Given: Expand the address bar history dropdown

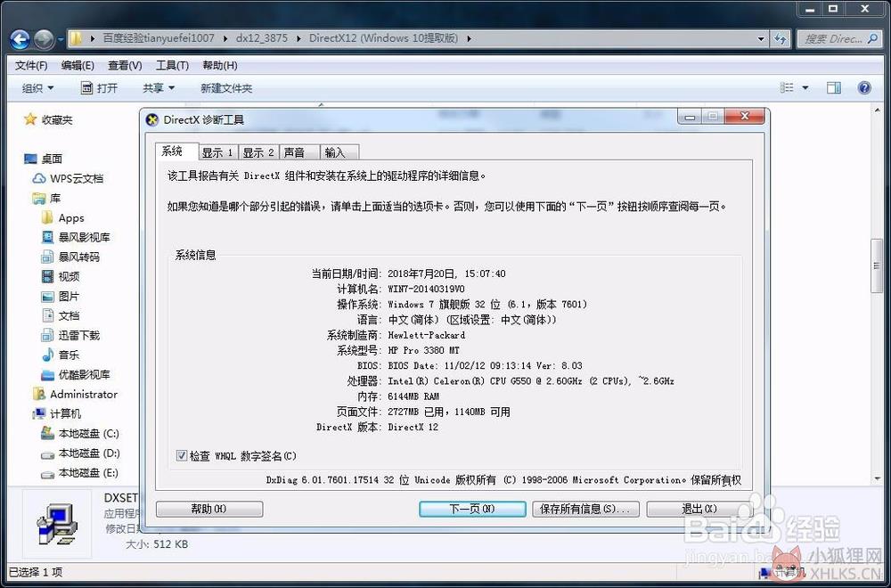Looking at the screenshot, I should [x=761, y=39].
